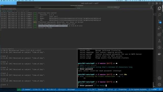Select the highlighted 'Listening for client connections' text
The height and width of the screenshot is (92, 163).
tap(53, 26)
